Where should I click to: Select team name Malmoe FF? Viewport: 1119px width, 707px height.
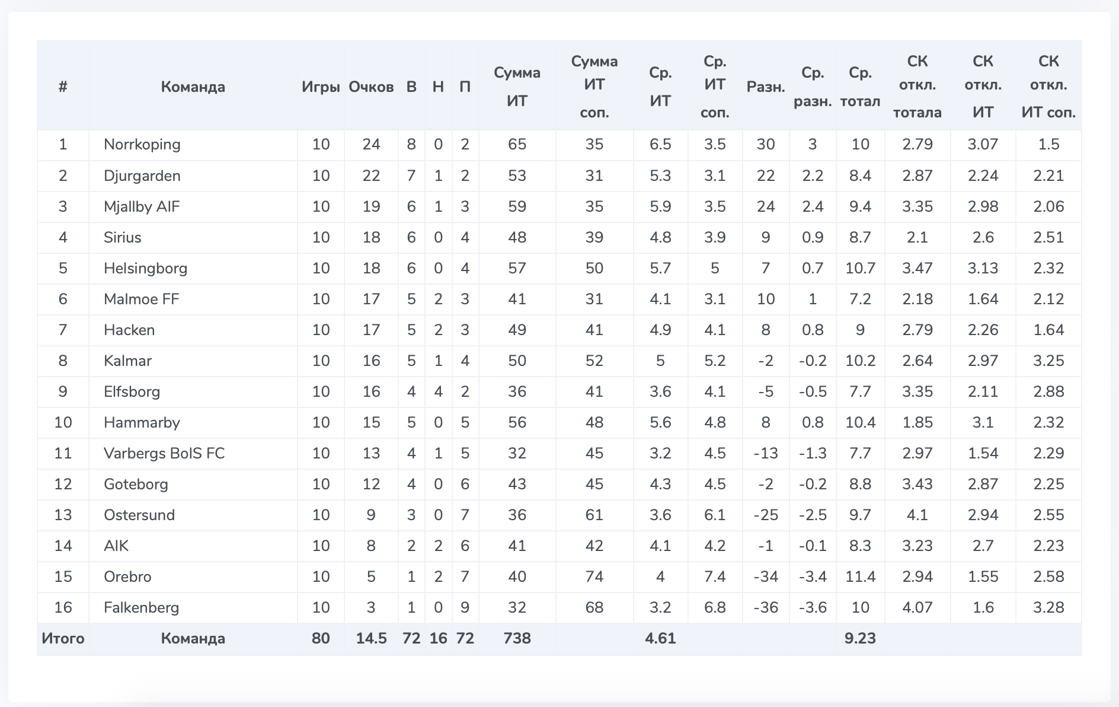pos(141,299)
